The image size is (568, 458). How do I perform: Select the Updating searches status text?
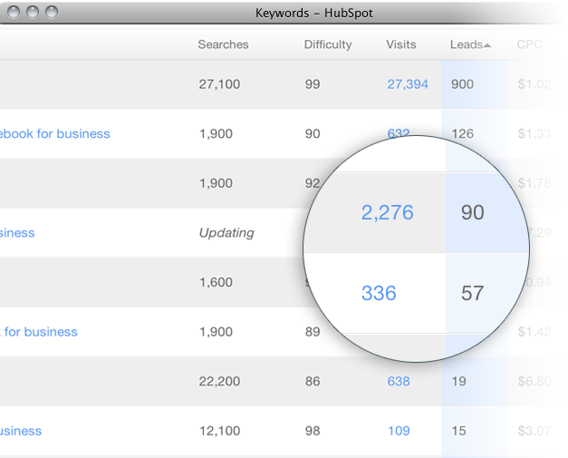point(226,233)
